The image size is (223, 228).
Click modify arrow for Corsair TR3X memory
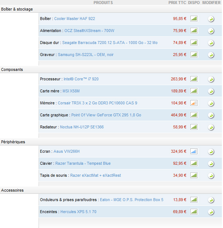(211, 103)
